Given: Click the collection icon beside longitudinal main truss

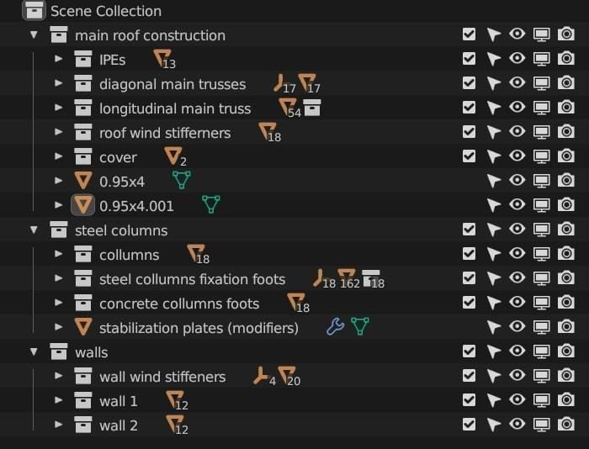Looking at the screenshot, I should click(x=312, y=108).
